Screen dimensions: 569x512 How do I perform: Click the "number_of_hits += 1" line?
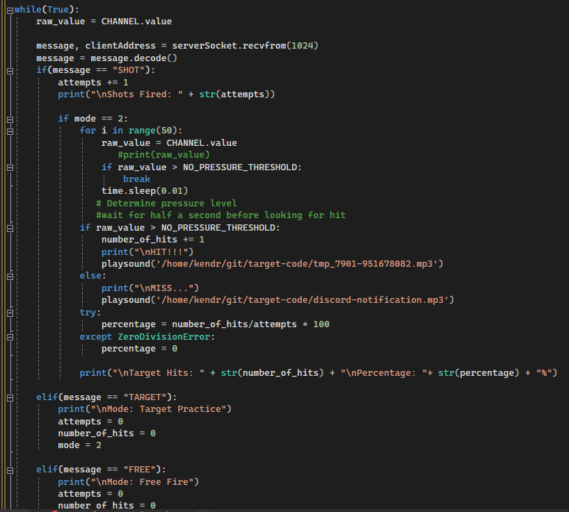(153, 240)
